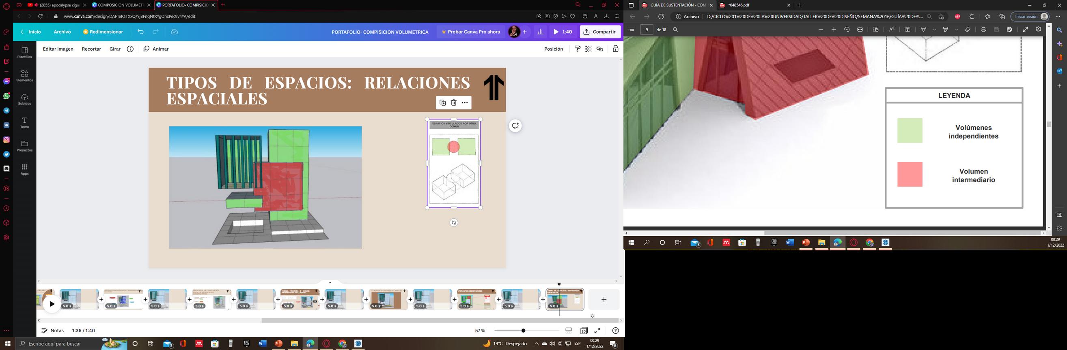Play the Canva timeline preview
The image size is (1067, 350).
point(52,304)
